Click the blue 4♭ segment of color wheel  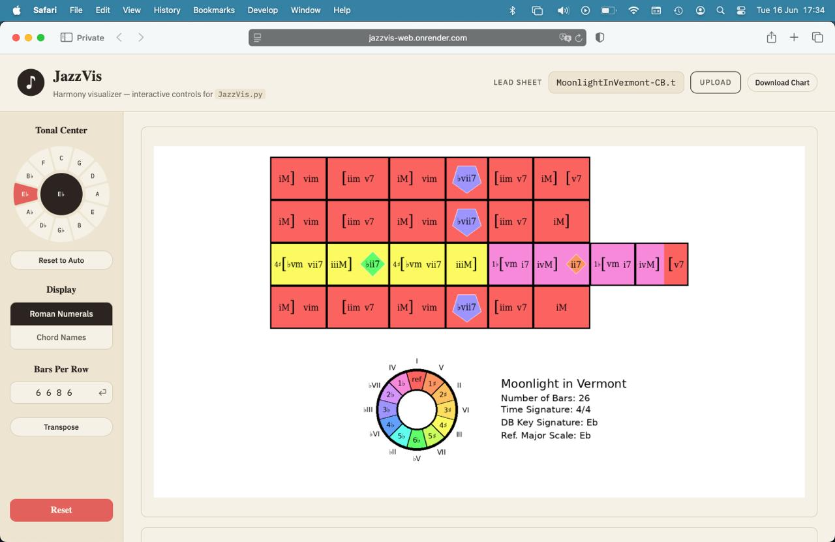(390, 425)
